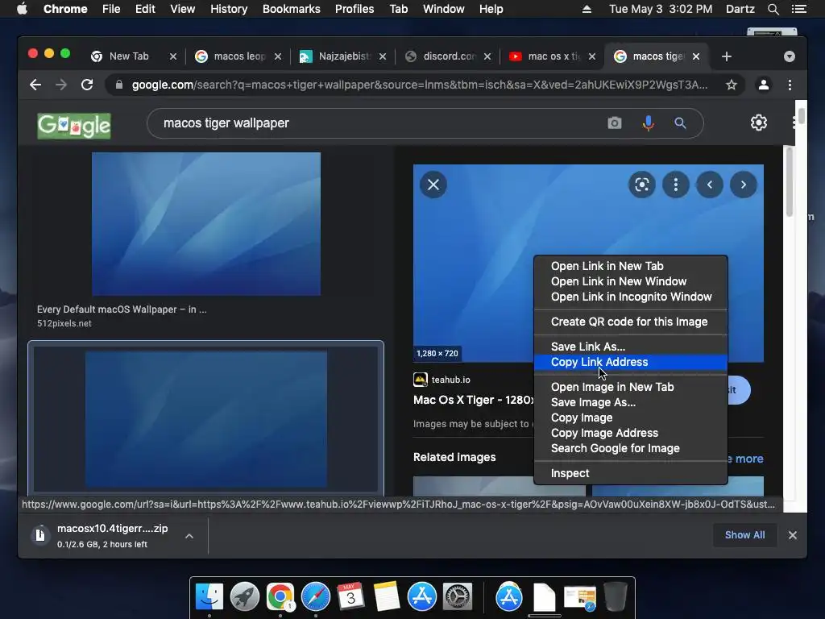
Task: Open the Bookmarks menu
Action: tap(292, 9)
